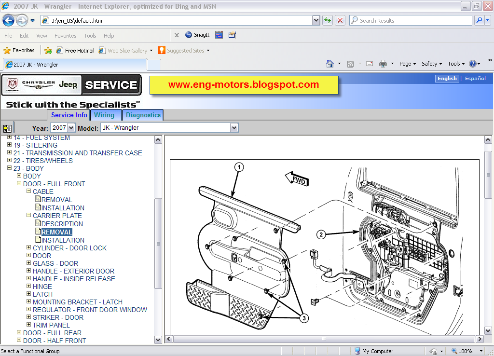Select English language button
Screen dimensions: 494x356
(447, 79)
